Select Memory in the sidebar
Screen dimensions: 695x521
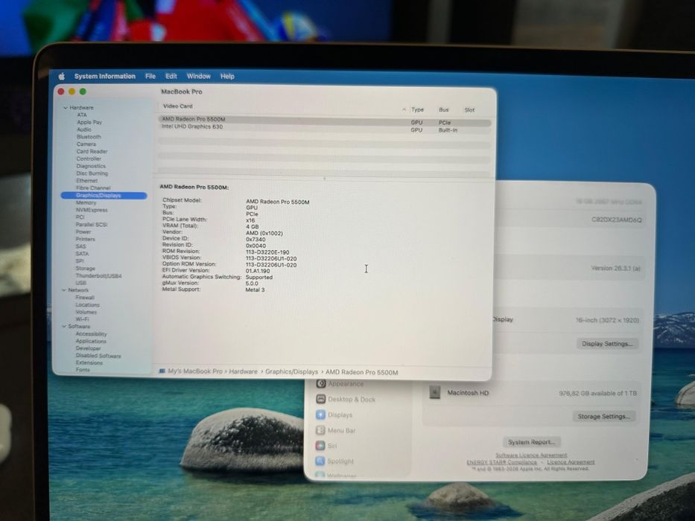86,202
